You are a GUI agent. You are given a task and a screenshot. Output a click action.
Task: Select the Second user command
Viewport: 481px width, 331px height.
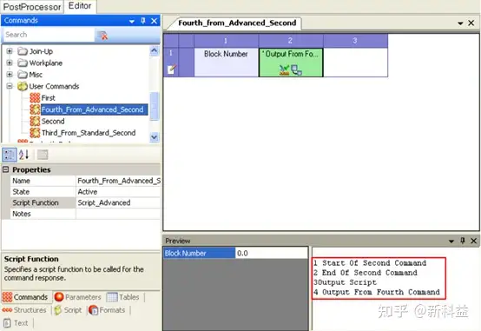[53, 122]
